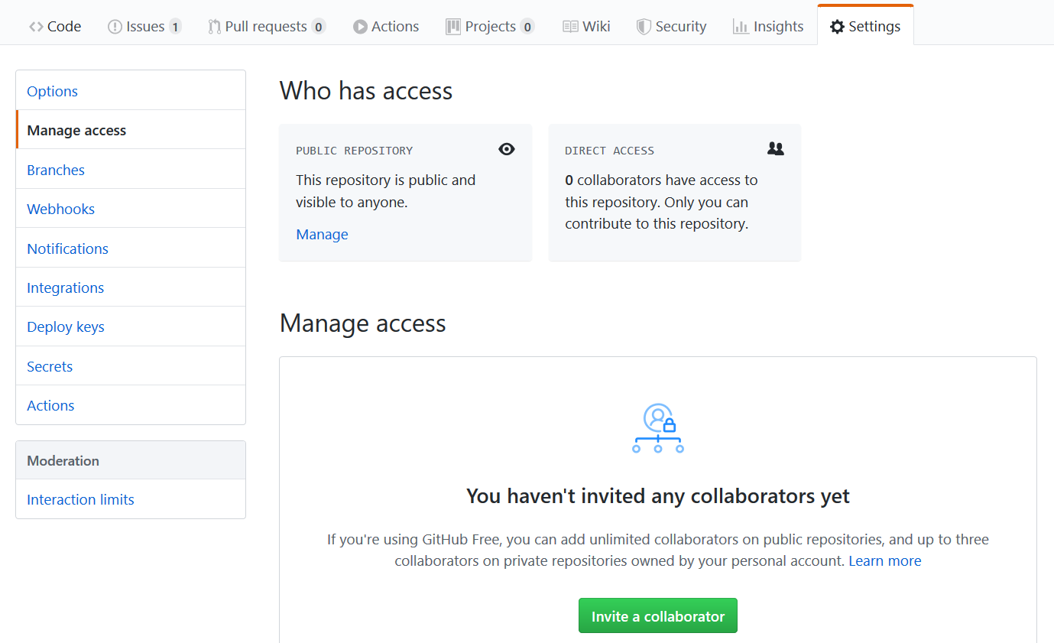Click the eye icon on Public Repository card
Viewport: 1054px width, 643px height.
[506, 149]
